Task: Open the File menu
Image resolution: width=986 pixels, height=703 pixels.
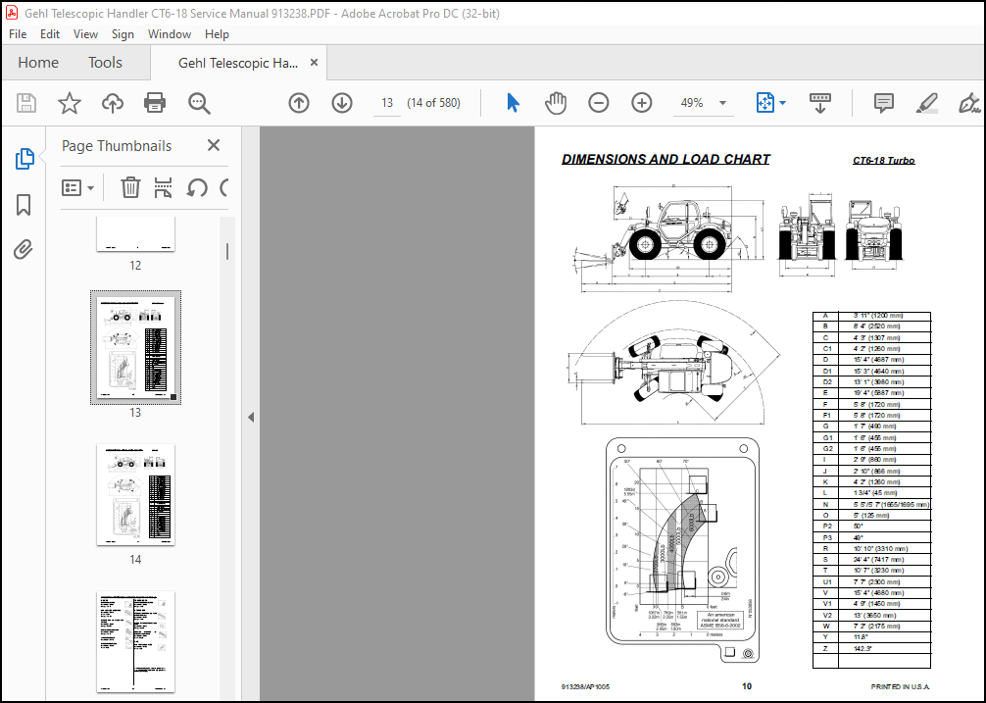Action: pos(18,34)
